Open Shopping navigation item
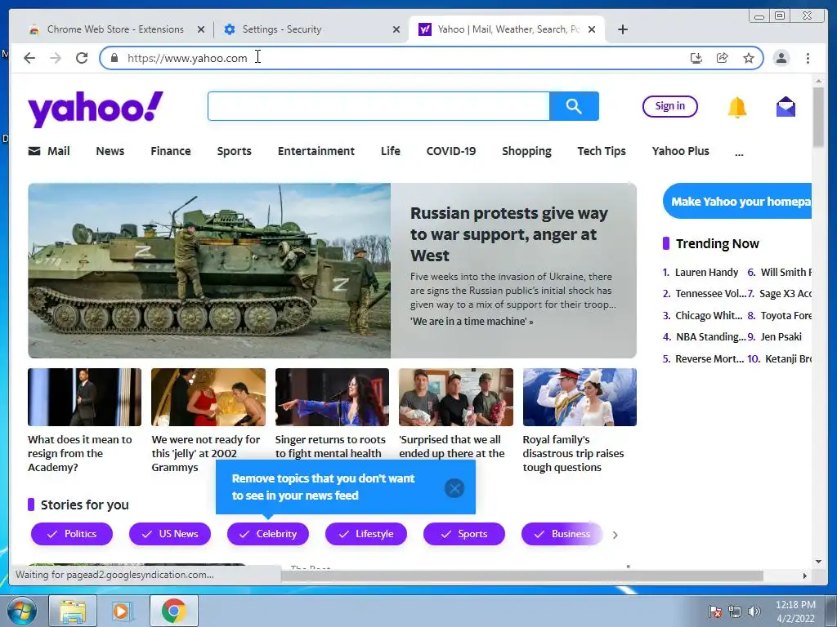This screenshot has height=627, width=837. point(526,151)
